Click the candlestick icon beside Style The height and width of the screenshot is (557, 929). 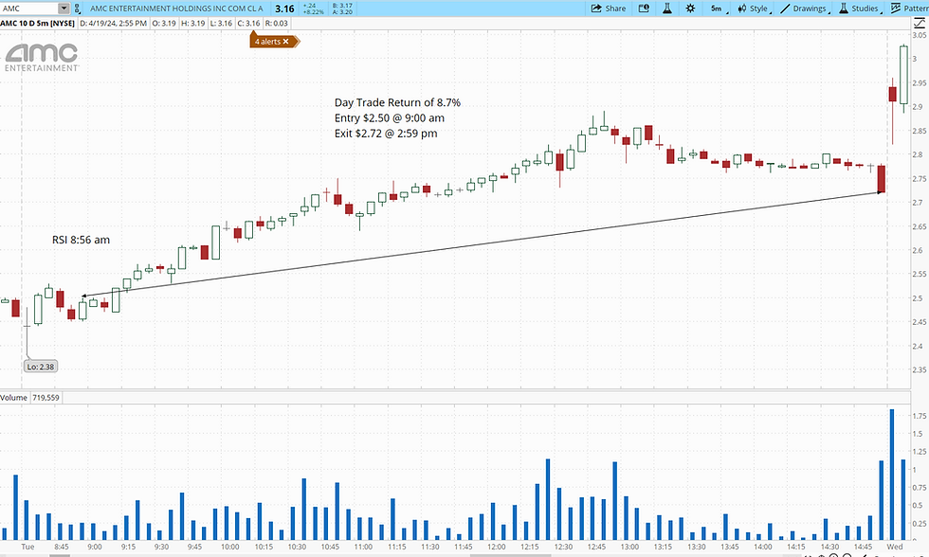coord(741,9)
